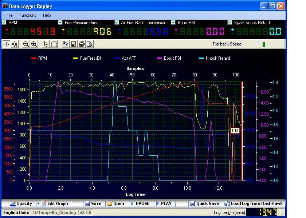Click the Data Logger Replay title icon

pos(5,6)
